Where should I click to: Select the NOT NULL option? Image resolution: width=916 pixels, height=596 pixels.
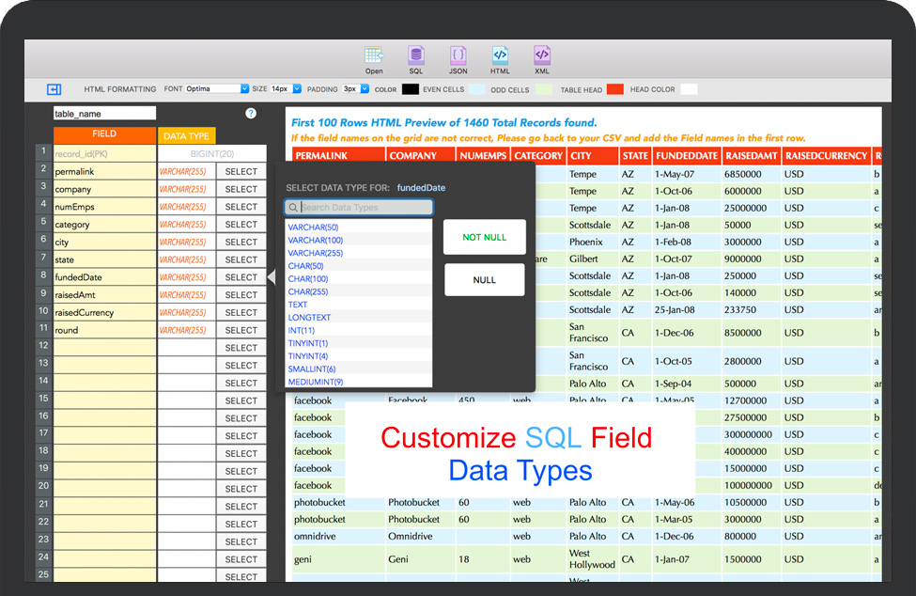click(484, 238)
